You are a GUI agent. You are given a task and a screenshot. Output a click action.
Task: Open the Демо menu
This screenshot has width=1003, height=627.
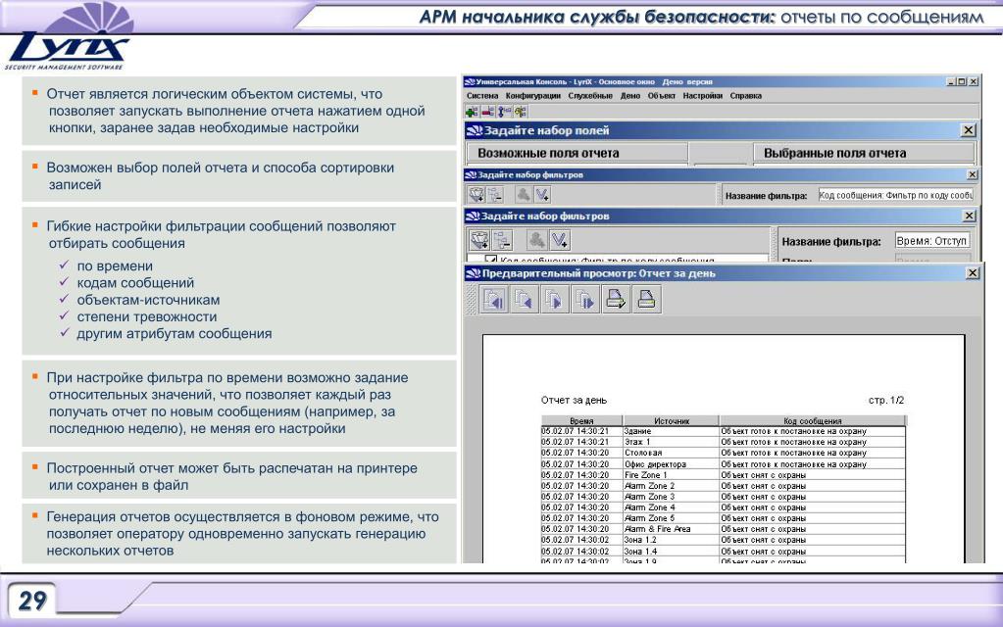click(x=630, y=96)
